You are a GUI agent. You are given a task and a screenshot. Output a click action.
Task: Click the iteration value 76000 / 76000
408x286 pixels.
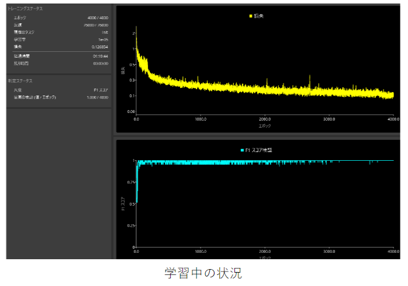pyautogui.click(x=96, y=25)
